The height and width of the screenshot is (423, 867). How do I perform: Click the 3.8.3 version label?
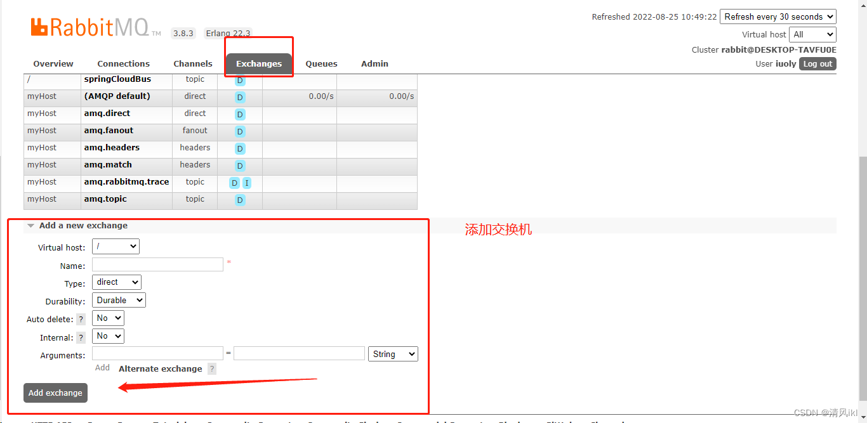pos(183,33)
